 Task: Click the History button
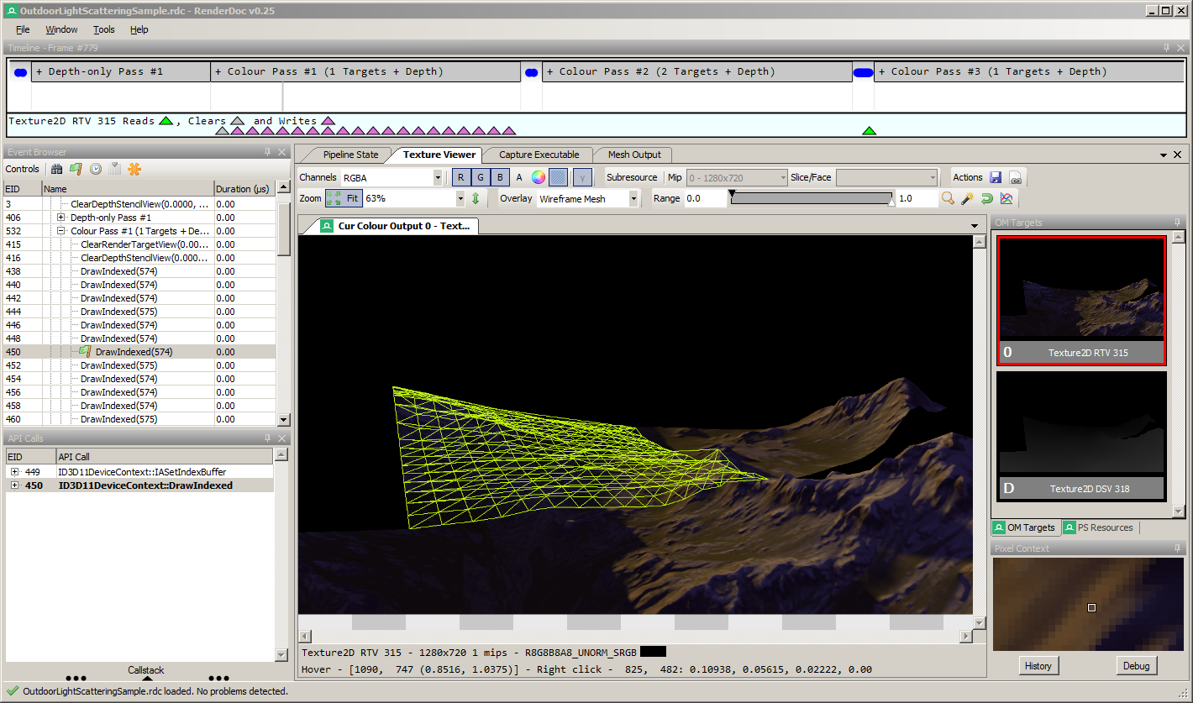click(x=1038, y=666)
